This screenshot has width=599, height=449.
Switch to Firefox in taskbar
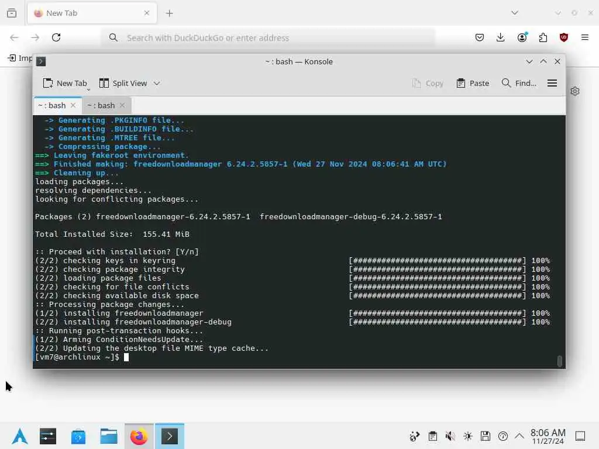click(139, 436)
